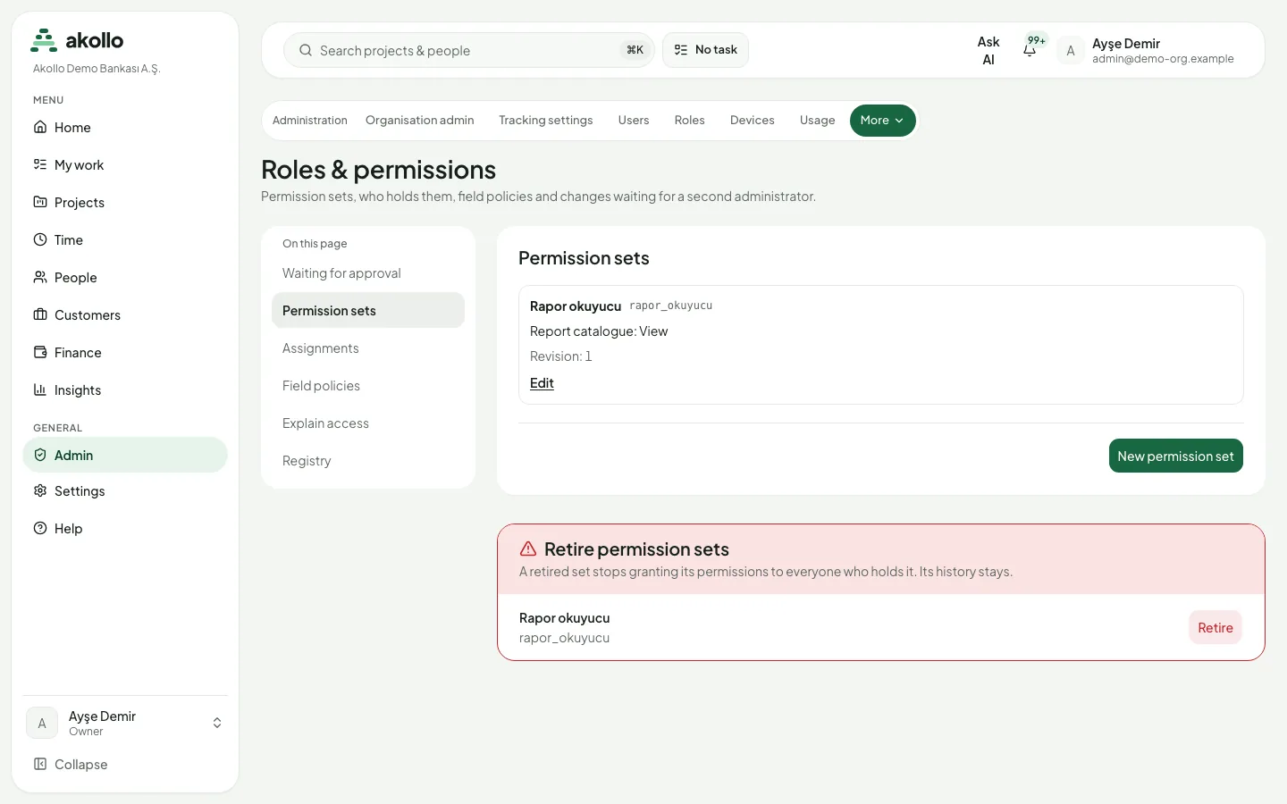The width and height of the screenshot is (1287, 804).
Task: Click the Retire permission sets warning icon
Action: [x=528, y=549]
